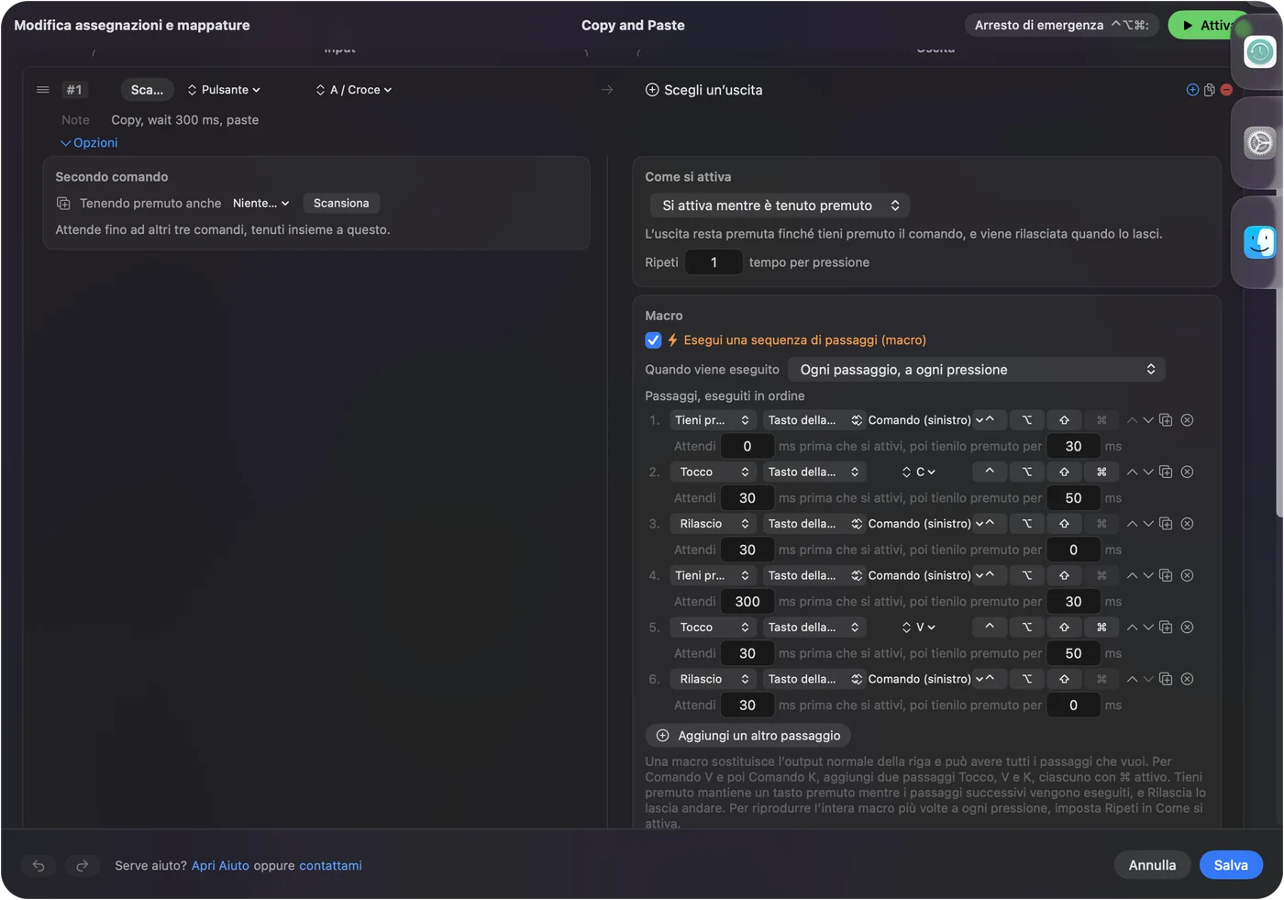Move macro step 3 up
This screenshot has width=1284, height=900.
click(x=1132, y=524)
